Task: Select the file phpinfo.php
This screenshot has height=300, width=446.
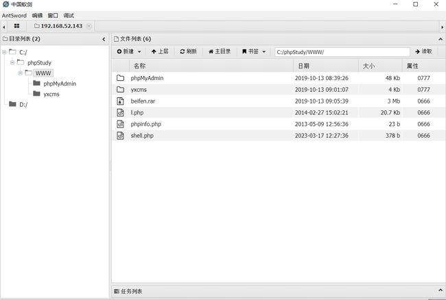Action: (146, 124)
